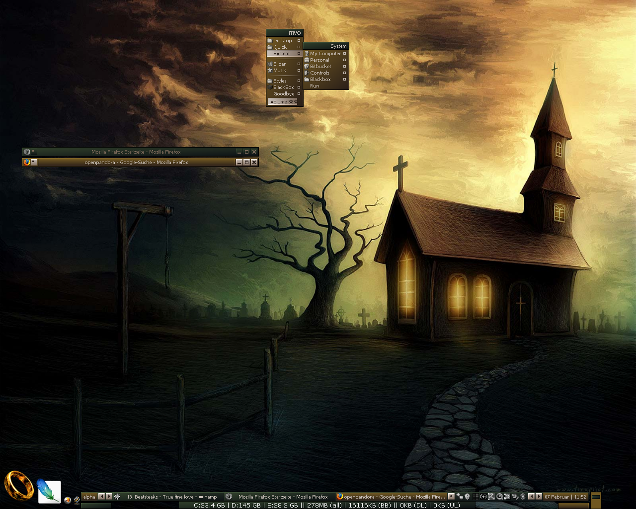Adjust the volume 88% slider
The height and width of the screenshot is (509, 636).
tap(284, 102)
